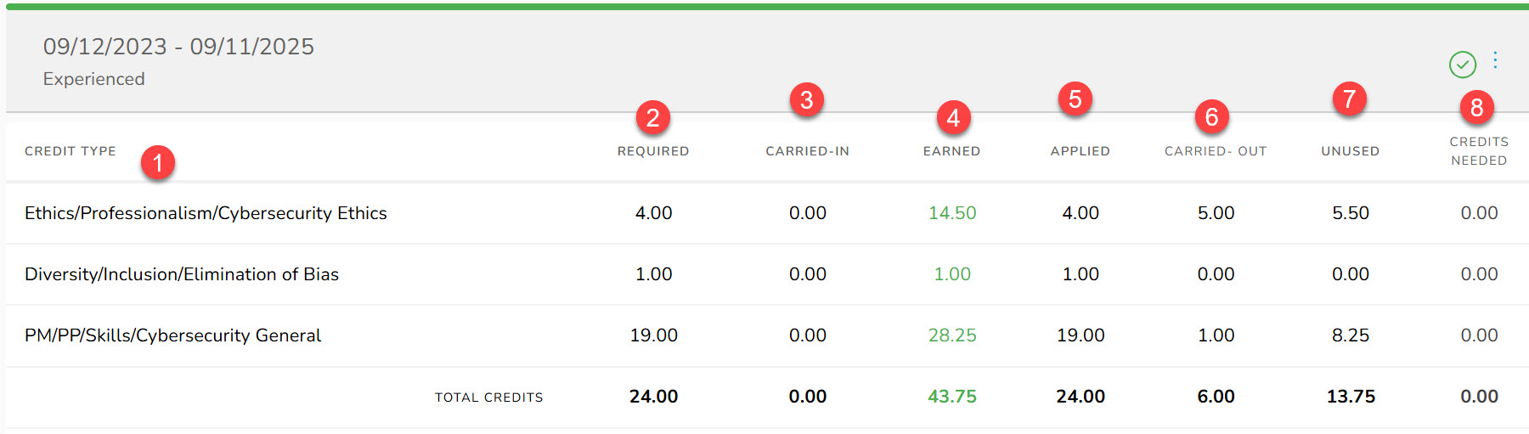Click red marker number 3 above Carried-In

click(x=806, y=99)
